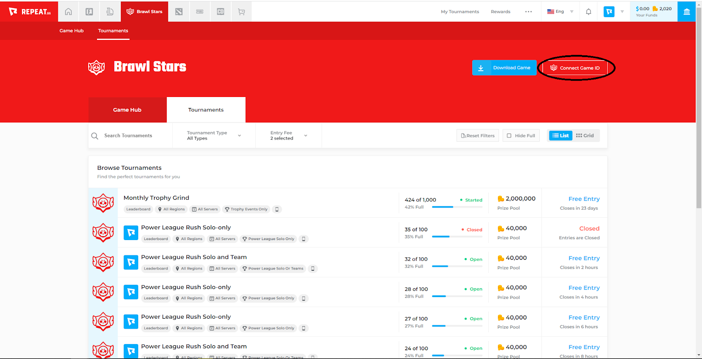Screen dimensions: 702x359
Task: Click mobile device icon in the 28 of 100 row
Action: pyautogui.click(x=304, y=298)
